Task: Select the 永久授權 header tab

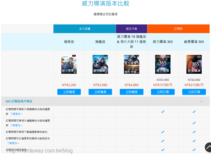Action: tap(84, 29)
